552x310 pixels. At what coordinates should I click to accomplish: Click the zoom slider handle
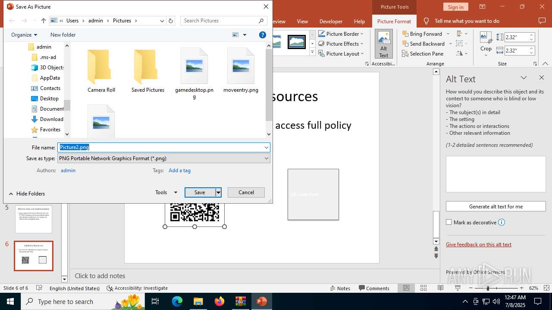(488, 288)
